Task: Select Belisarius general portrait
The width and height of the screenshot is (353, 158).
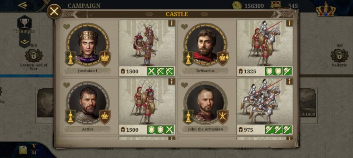Action: pos(205,45)
